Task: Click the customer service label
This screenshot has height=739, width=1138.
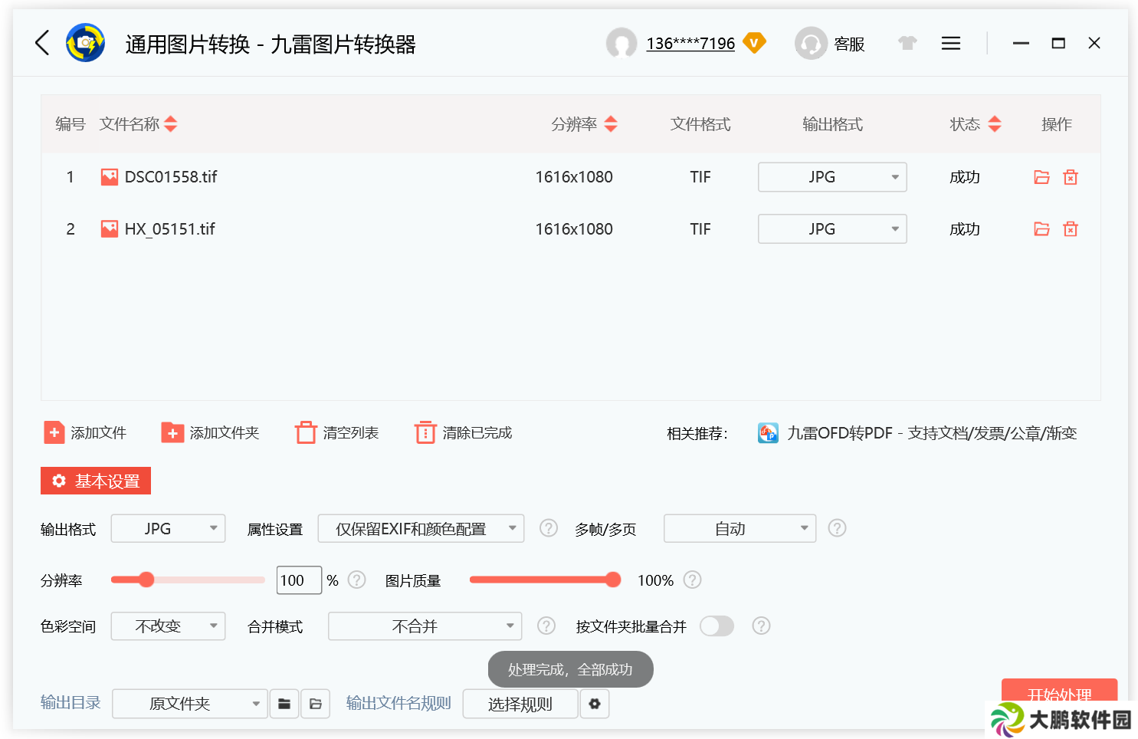Action: coord(849,44)
